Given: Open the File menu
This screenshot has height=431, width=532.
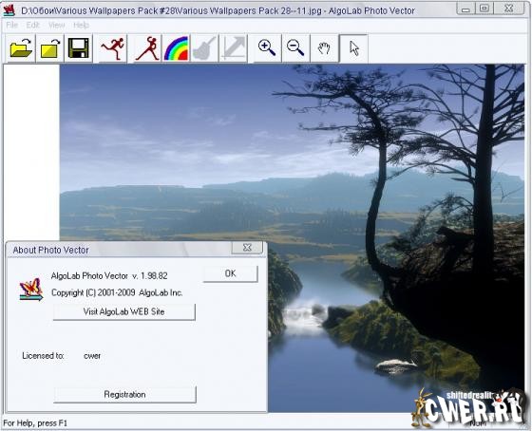Looking at the screenshot, I should (11, 25).
